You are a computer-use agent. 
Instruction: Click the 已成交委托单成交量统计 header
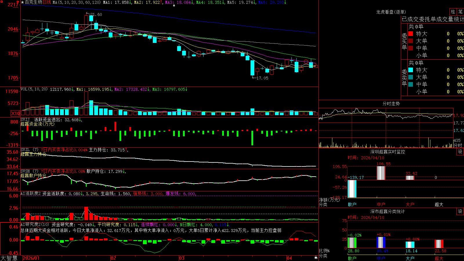432,19
